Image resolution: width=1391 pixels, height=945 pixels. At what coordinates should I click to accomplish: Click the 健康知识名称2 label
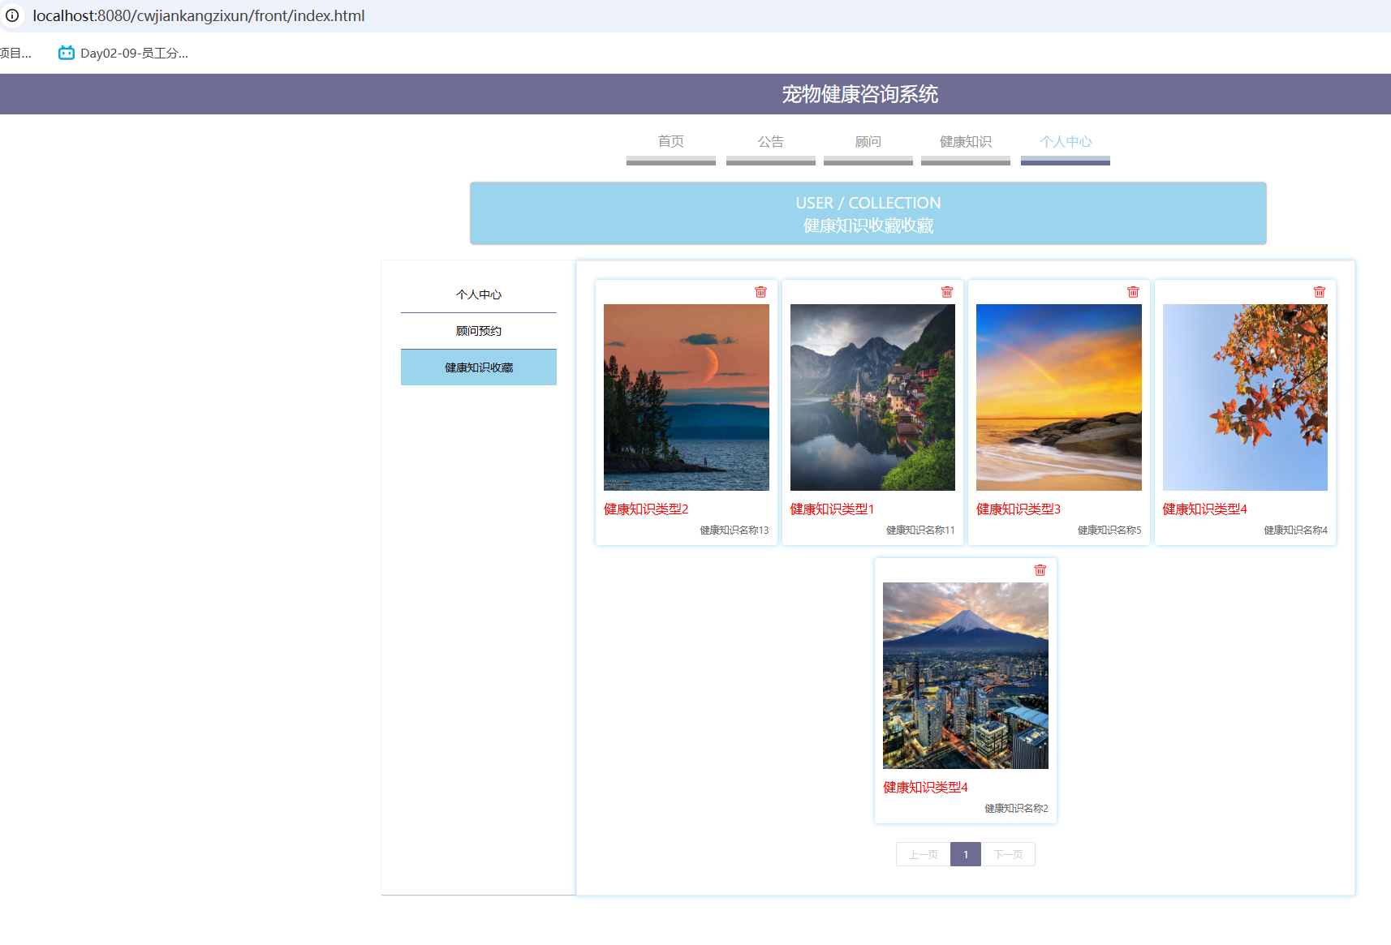coord(1016,809)
